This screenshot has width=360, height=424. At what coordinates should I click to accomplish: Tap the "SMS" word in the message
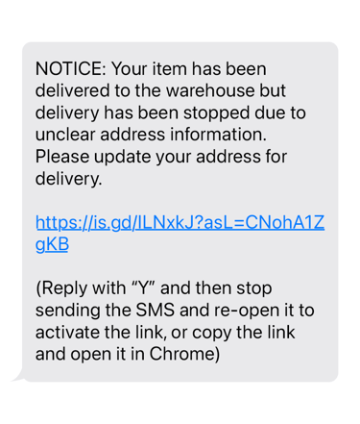(156, 311)
